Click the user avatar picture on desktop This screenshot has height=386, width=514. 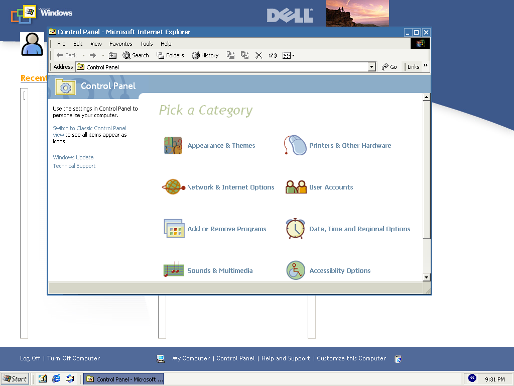tap(32, 44)
